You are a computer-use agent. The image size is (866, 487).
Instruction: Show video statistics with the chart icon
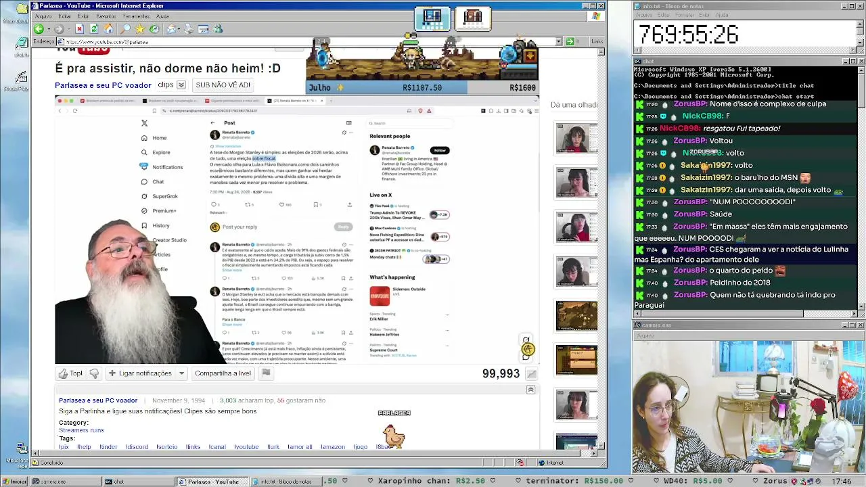point(532,373)
